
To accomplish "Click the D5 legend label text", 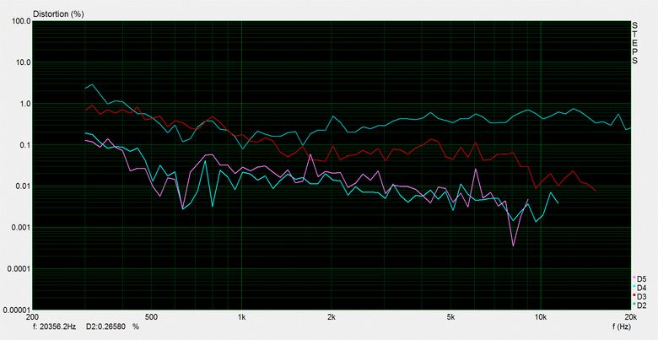I will click(x=642, y=278).
